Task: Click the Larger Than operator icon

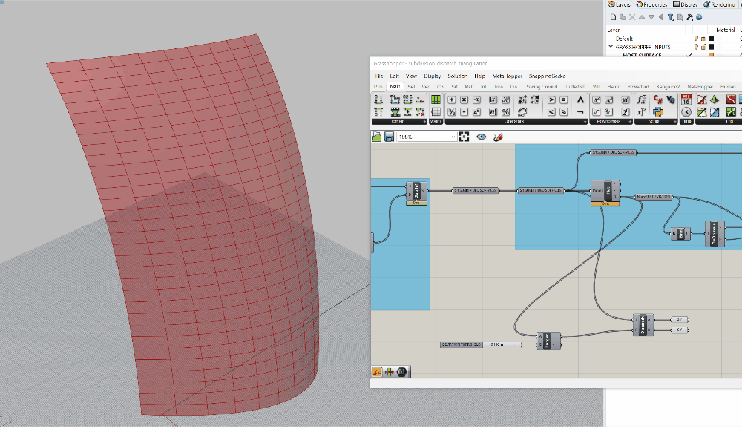Action: click(551, 100)
